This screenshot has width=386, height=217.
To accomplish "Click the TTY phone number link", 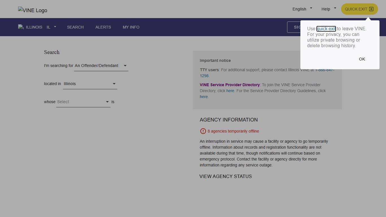I will click(204, 76).
